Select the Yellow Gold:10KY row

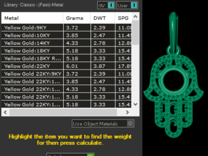[x=66, y=35]
